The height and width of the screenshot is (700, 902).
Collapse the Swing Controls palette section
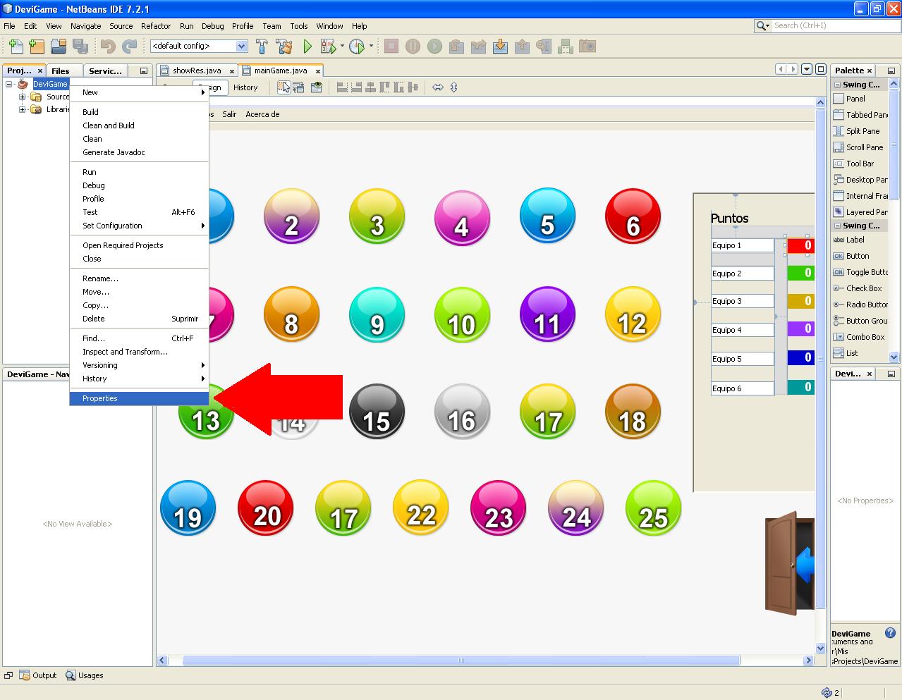pos(837,226)
